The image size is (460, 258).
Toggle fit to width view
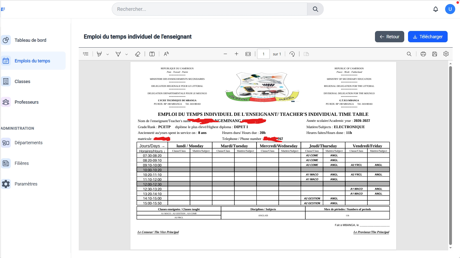pos(248,54)
